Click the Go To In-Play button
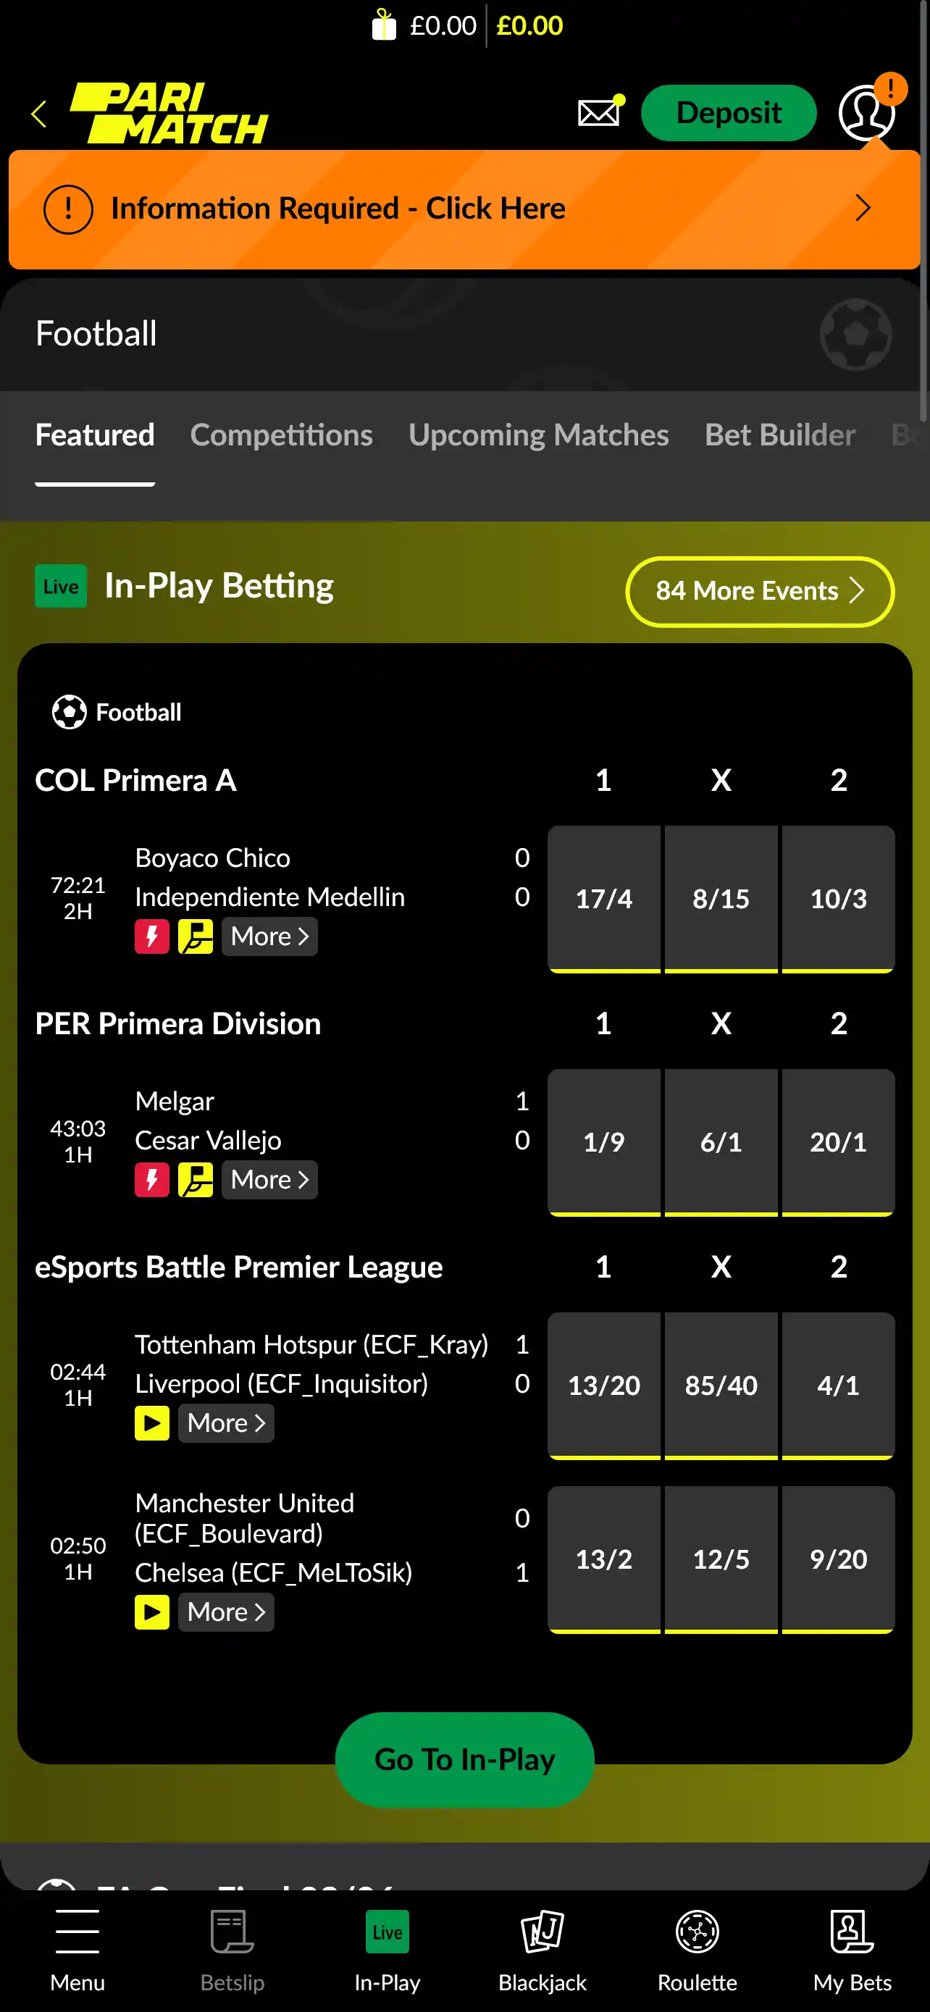The height and width of the screenshot is (2012, 930). [x=464, y=1759]
